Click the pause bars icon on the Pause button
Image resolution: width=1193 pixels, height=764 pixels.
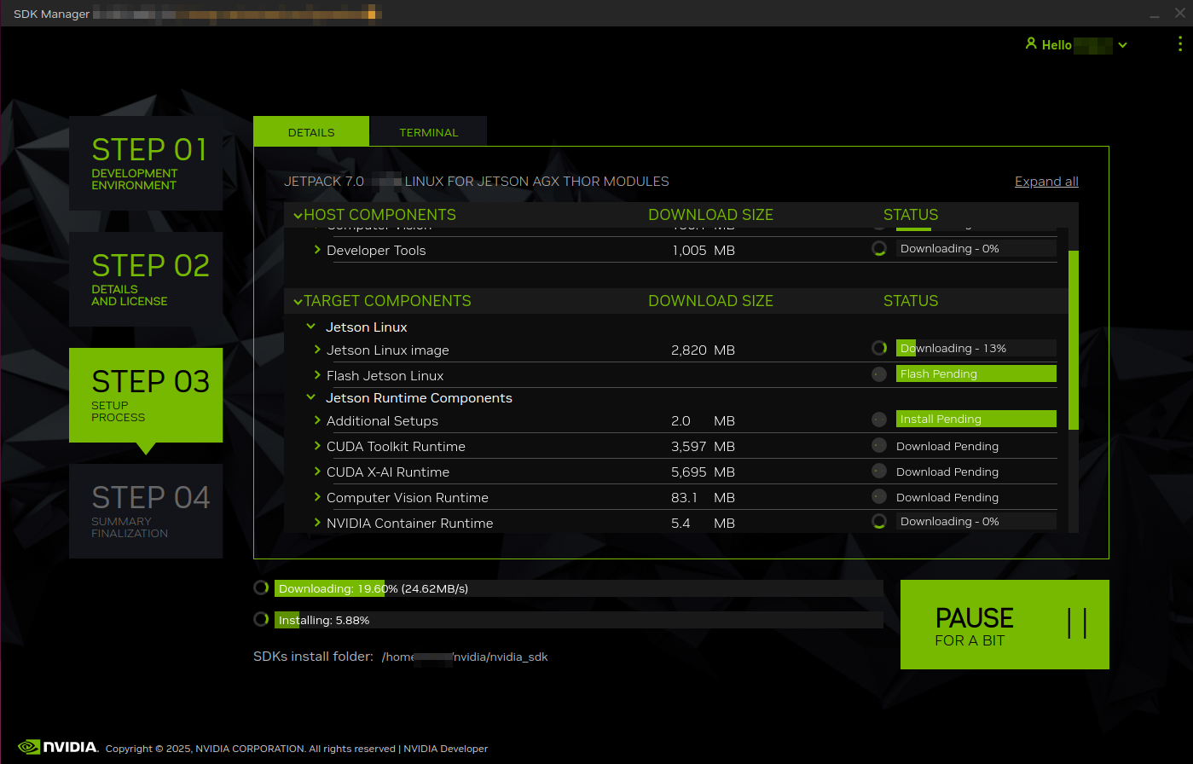(x=1078, y=624)
